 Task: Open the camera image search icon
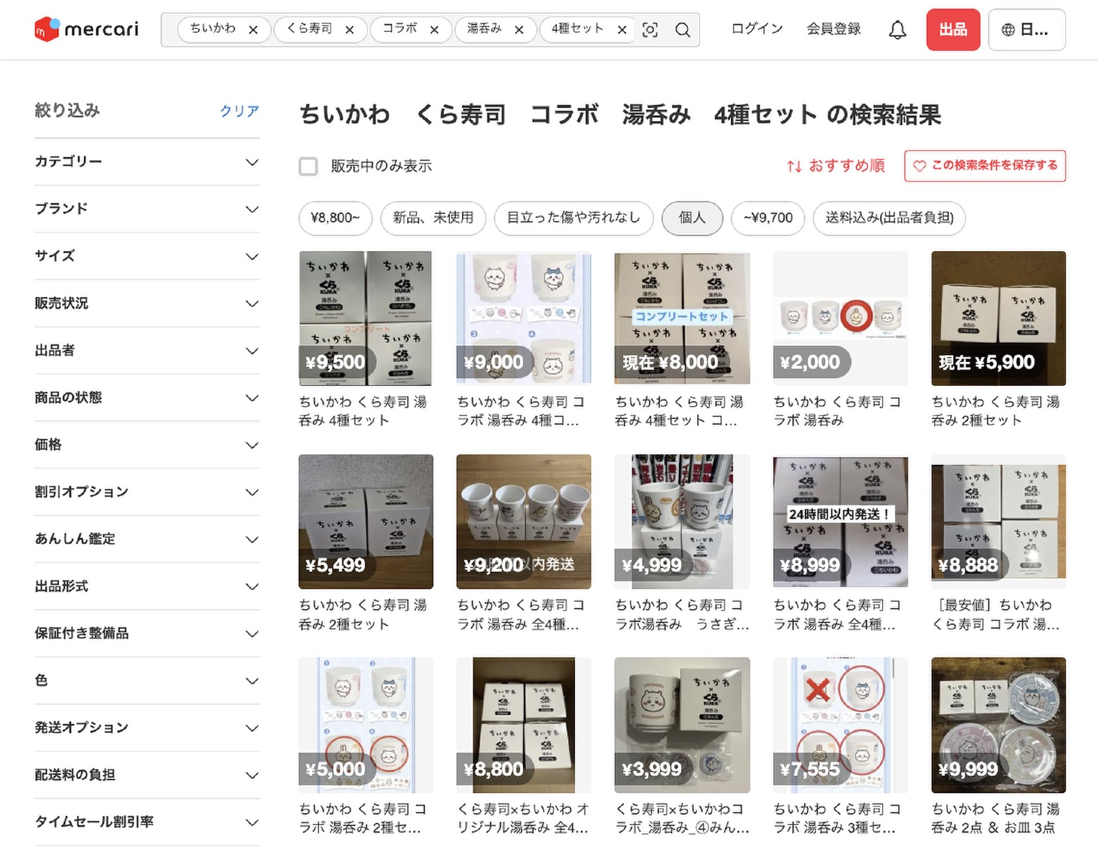[x=650, y=30]
